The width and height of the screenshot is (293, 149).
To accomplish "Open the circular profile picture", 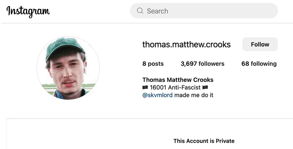I will pos(68,68).
